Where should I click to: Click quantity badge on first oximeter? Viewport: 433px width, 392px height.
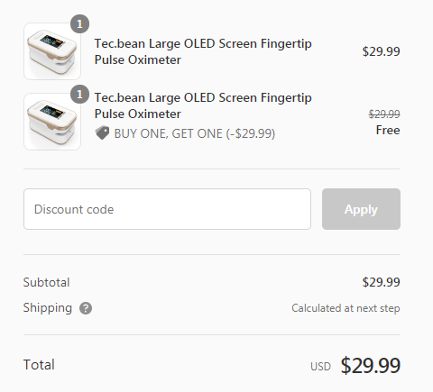(79, 23)
